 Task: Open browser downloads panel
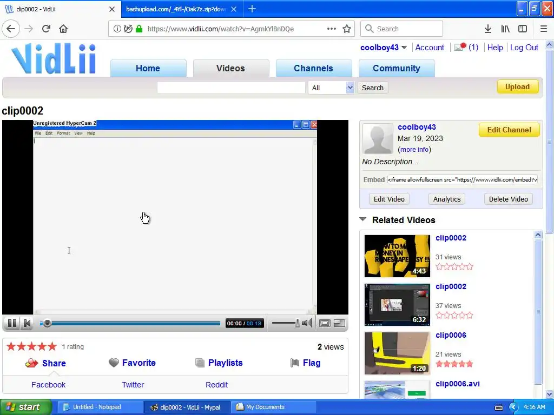coord(488,29)
